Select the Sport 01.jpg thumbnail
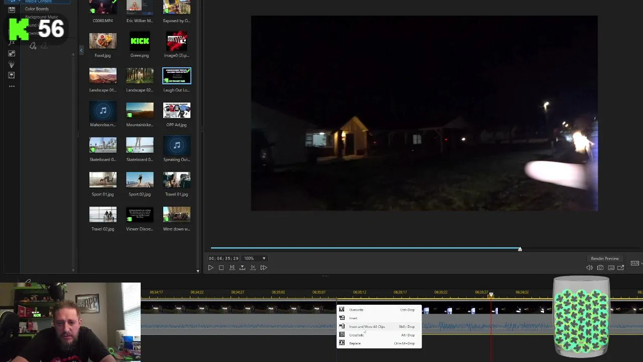 coord(102,180)
